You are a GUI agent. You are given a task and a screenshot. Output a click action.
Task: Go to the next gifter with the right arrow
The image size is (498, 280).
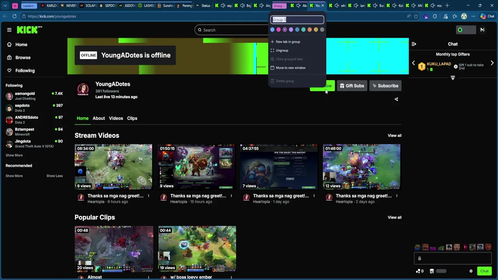[492, 63]
